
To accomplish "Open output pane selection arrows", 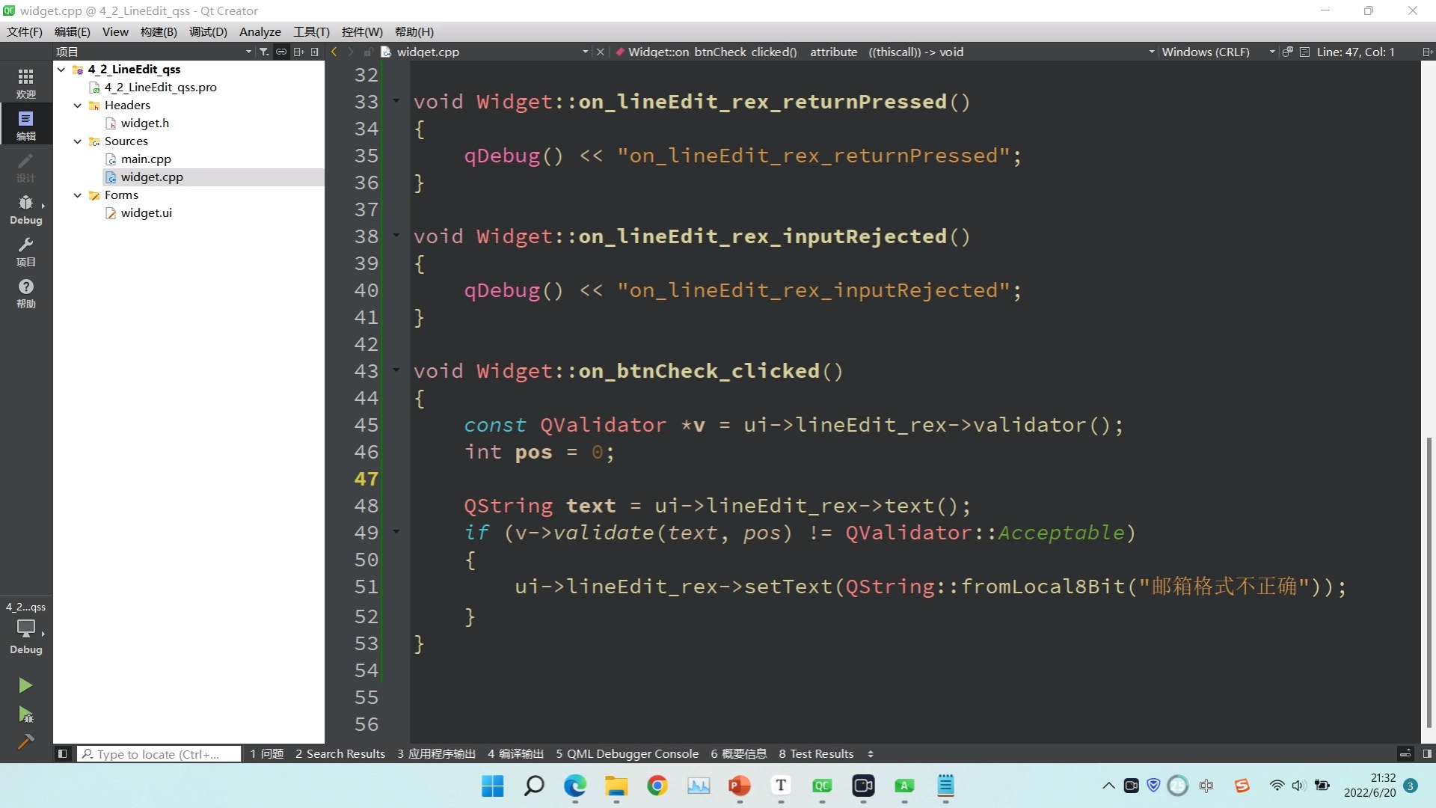I will (x=871, y=753).
